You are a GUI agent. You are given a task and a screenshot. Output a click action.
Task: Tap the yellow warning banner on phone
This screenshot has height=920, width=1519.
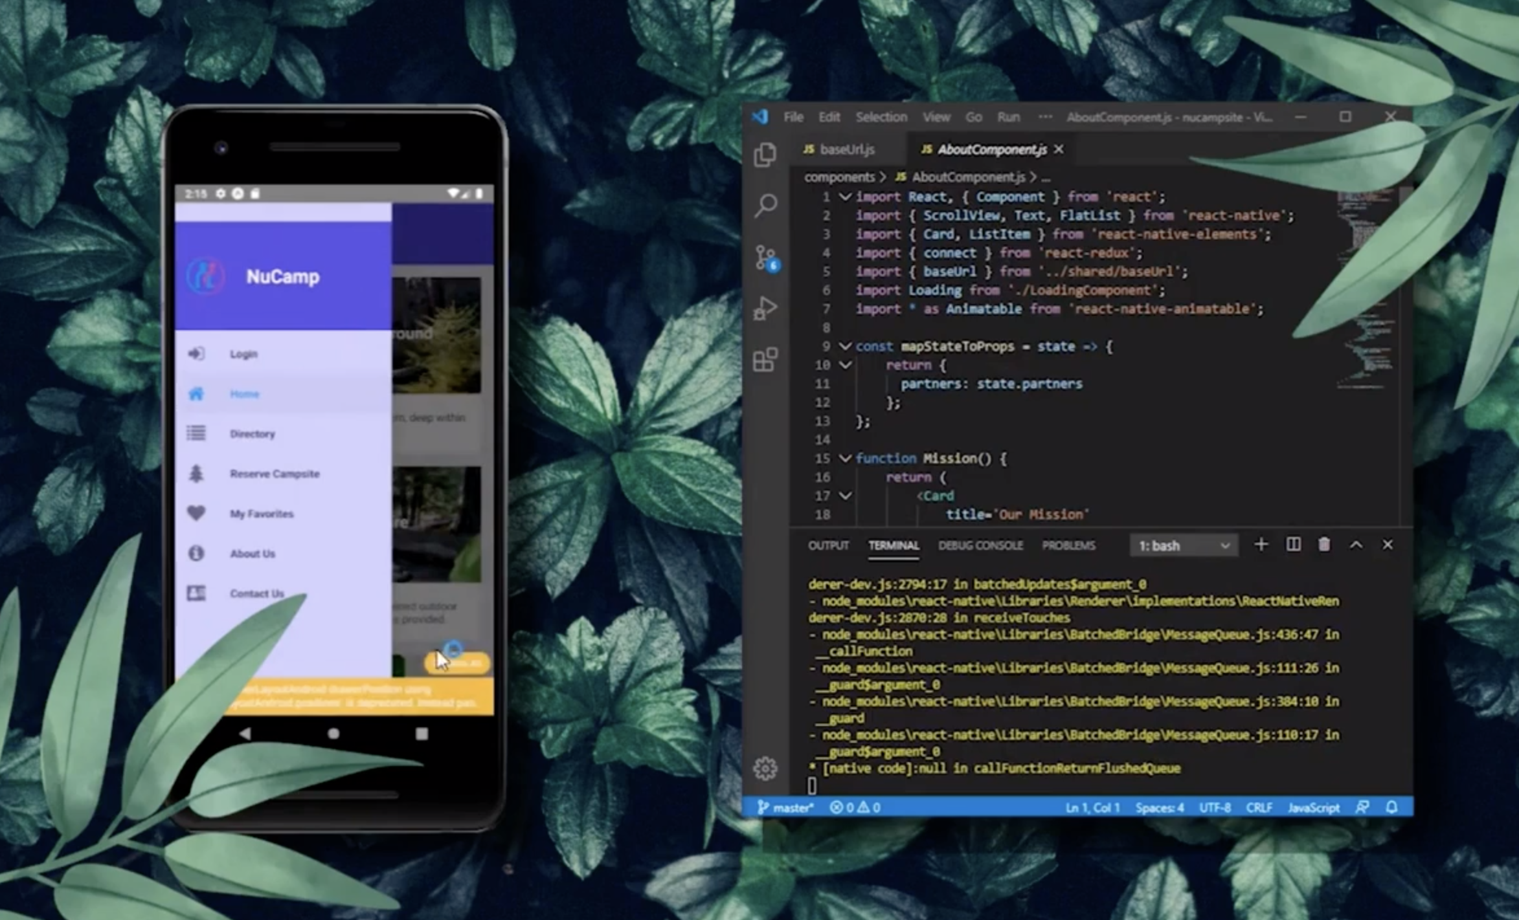[335, 696]
